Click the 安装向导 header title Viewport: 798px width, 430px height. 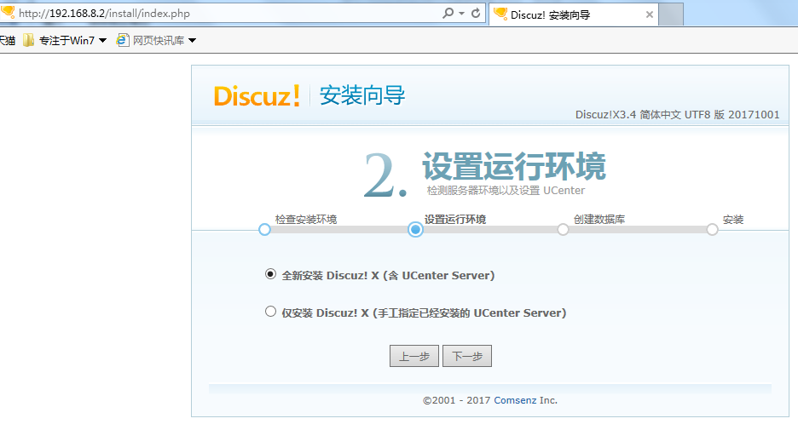(x=362, y=95)
